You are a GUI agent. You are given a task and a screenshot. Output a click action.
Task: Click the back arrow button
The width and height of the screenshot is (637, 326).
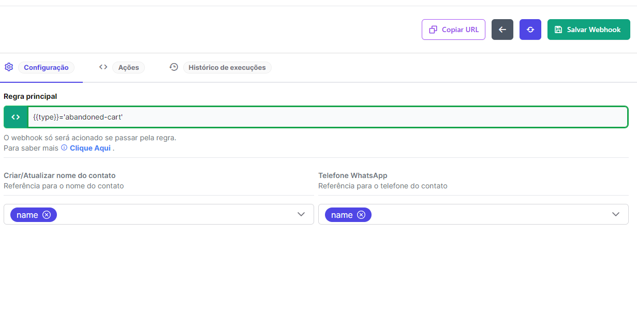point(502,29)
